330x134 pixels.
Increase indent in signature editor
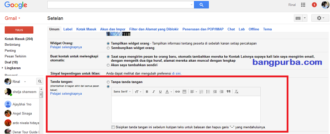(222, 91)
